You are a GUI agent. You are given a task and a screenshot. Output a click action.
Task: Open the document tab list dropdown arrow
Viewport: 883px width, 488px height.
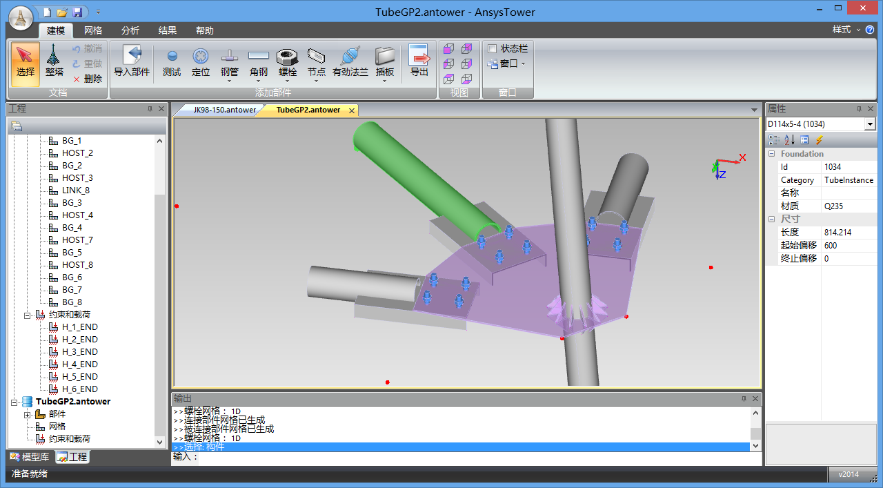(754, 110)
